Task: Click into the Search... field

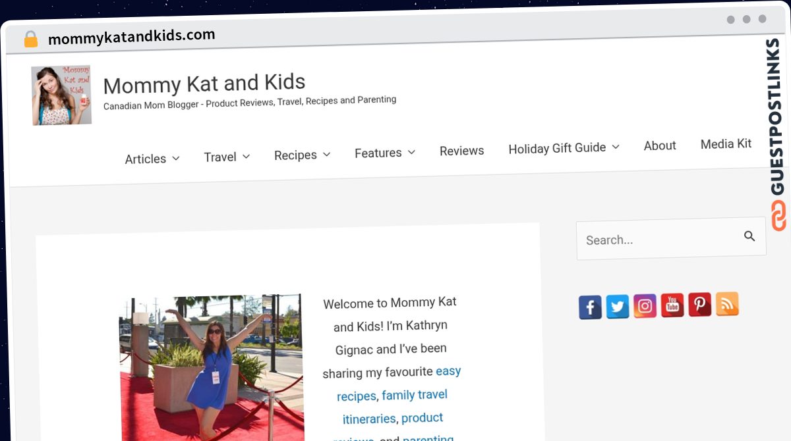Action: pyautogui.click(x=671, y=238)
